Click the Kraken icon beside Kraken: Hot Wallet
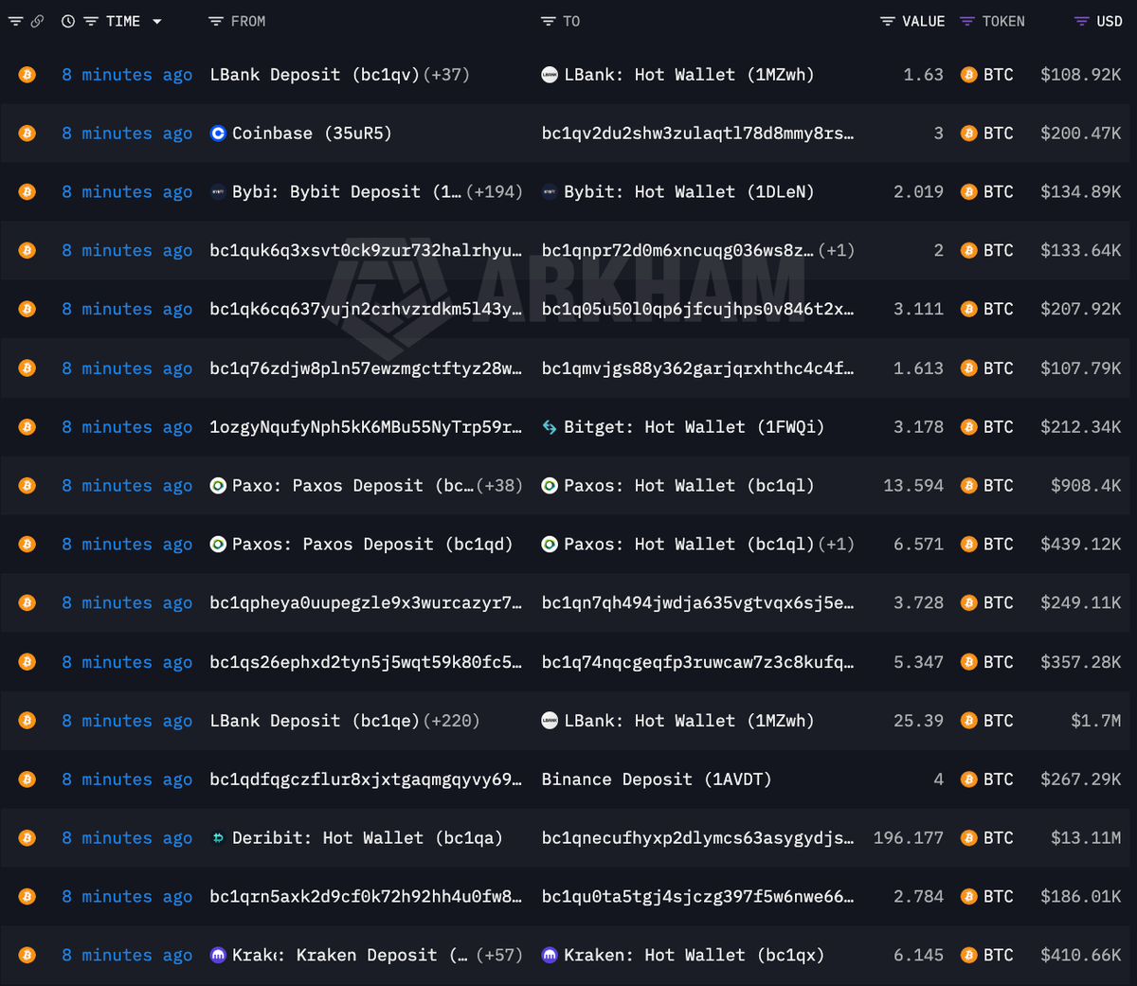The width and height of the screenshot is (1137, 986). click(x=550, y=955)
